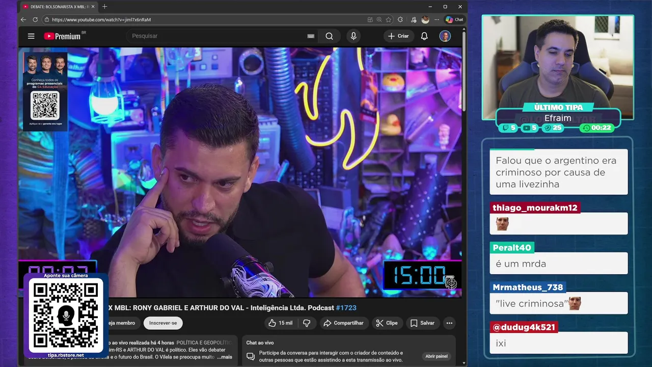Open the #1723 hashtag link
Screen dimensions: 652x367
click(x=346, y=308)
